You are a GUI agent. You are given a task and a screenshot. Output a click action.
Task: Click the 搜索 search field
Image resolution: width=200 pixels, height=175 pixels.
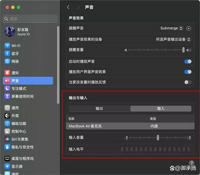click(x=30, y=19)
